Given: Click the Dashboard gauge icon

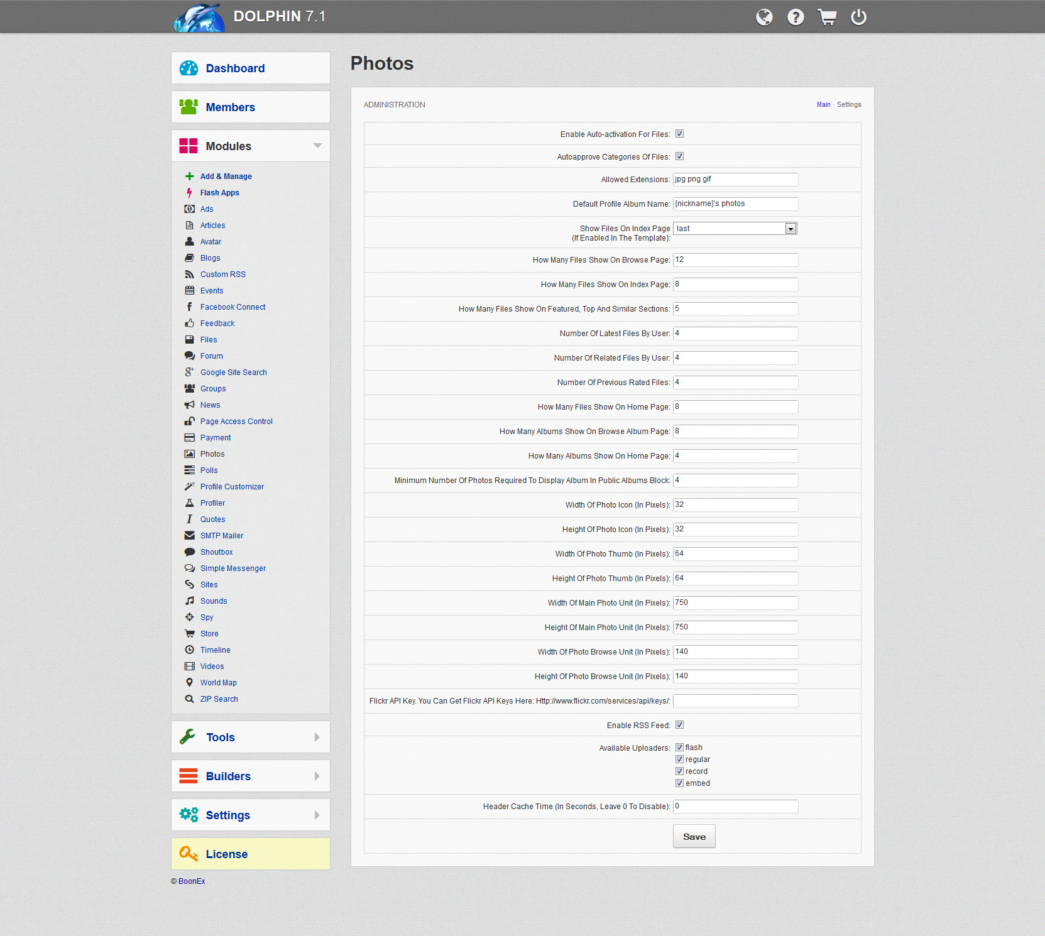Looking at the screenshot, I should click(x=189, y=68).
